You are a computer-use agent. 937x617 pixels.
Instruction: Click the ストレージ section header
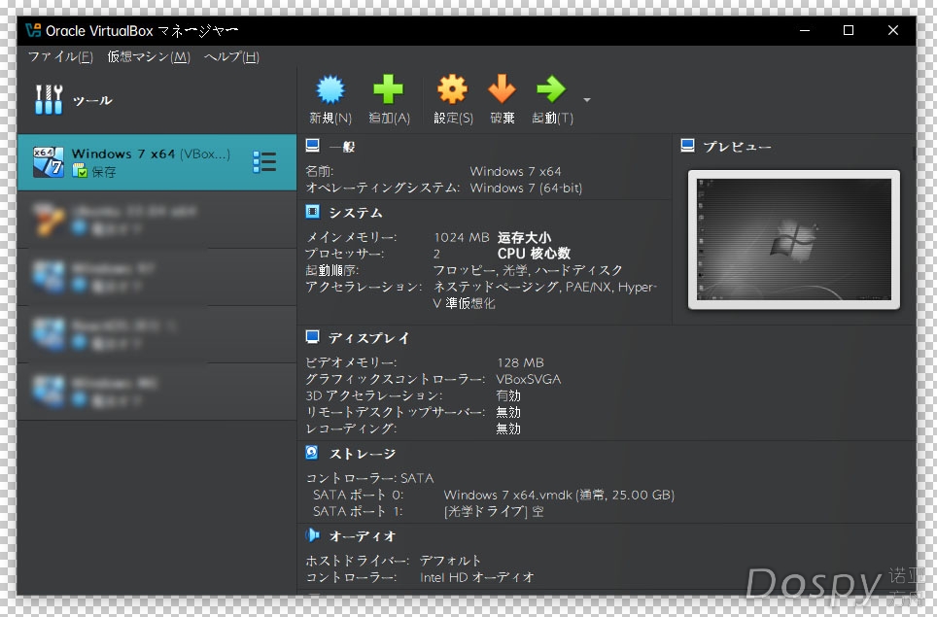(363, 454)
